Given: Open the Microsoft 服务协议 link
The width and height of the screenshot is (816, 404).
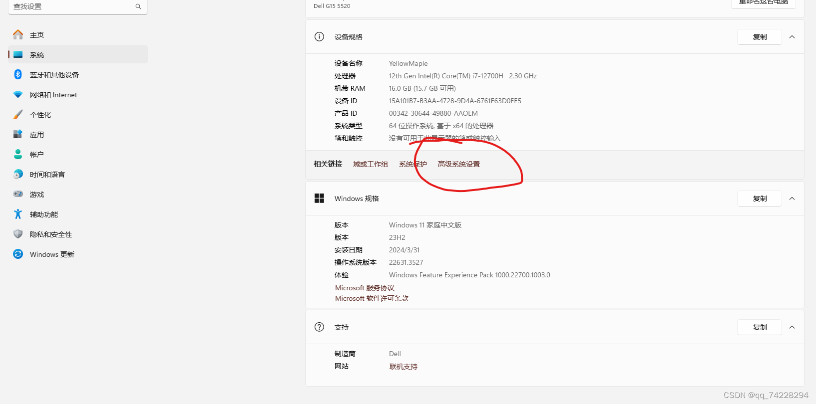Looking at the screenshot, I should (365, 288).
